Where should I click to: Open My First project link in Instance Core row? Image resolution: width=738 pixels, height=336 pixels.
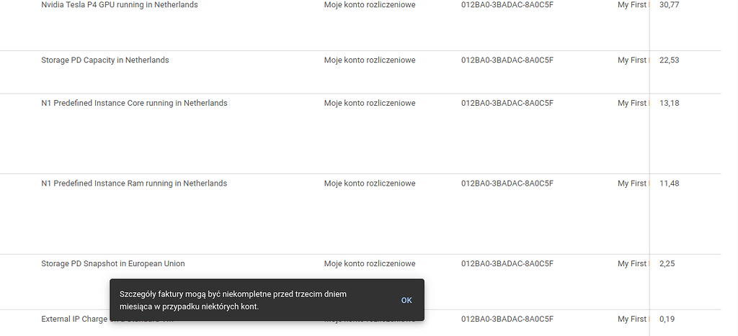632,104
